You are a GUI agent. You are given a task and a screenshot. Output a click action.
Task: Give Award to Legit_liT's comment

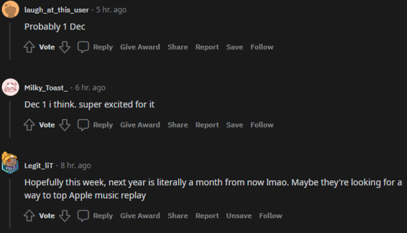pyautogui.click(x=140, y=215)
